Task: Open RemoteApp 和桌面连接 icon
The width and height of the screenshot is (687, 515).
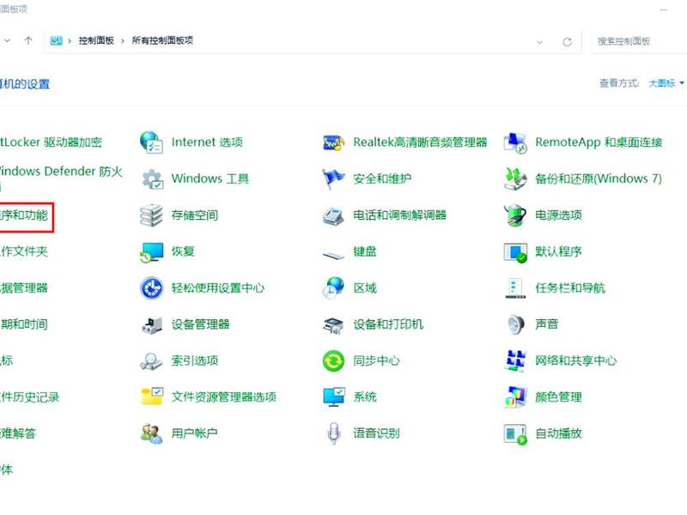Action: point(516,142)
